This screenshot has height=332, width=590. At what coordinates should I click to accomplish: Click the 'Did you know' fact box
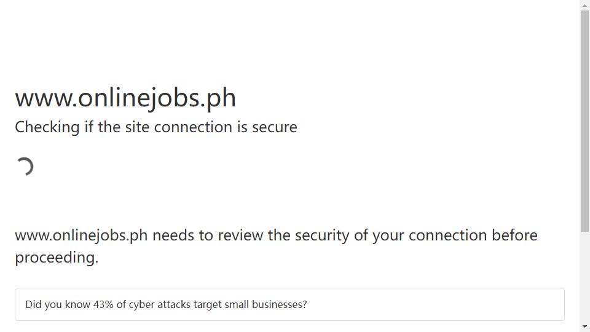coord(289,304)
